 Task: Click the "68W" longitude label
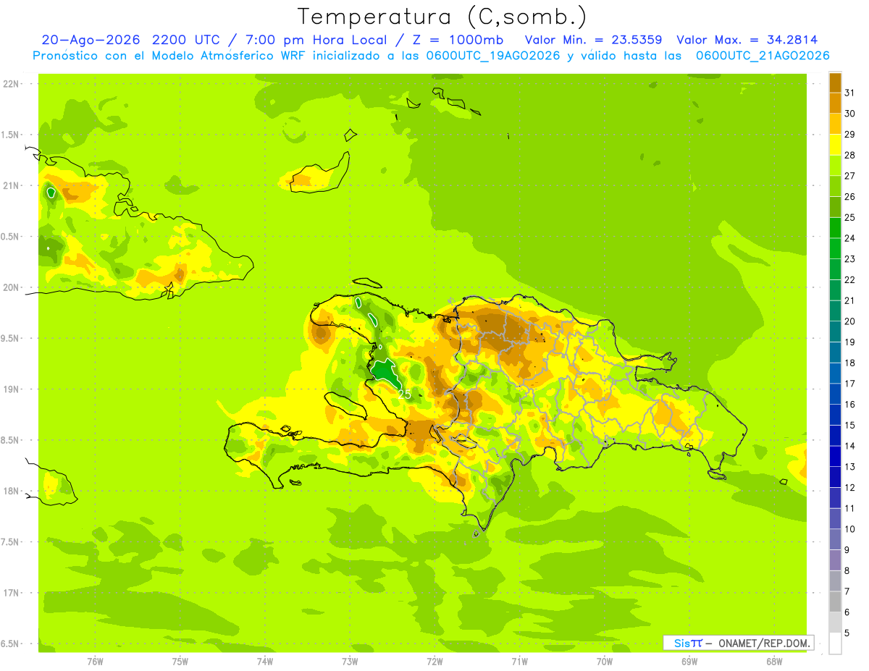[x=774, y=661]
